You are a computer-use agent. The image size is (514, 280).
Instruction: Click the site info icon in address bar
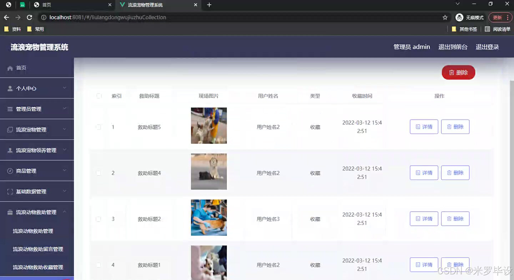pos(44,17)
